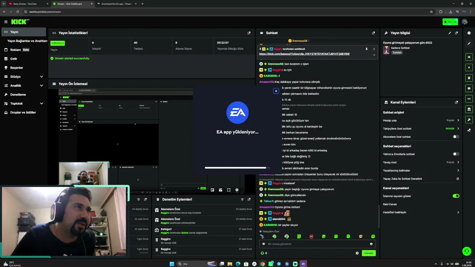Screen dimensions: 475x267
Task: Send chat message with Gönder button
Action: click(x=368, y=253)
